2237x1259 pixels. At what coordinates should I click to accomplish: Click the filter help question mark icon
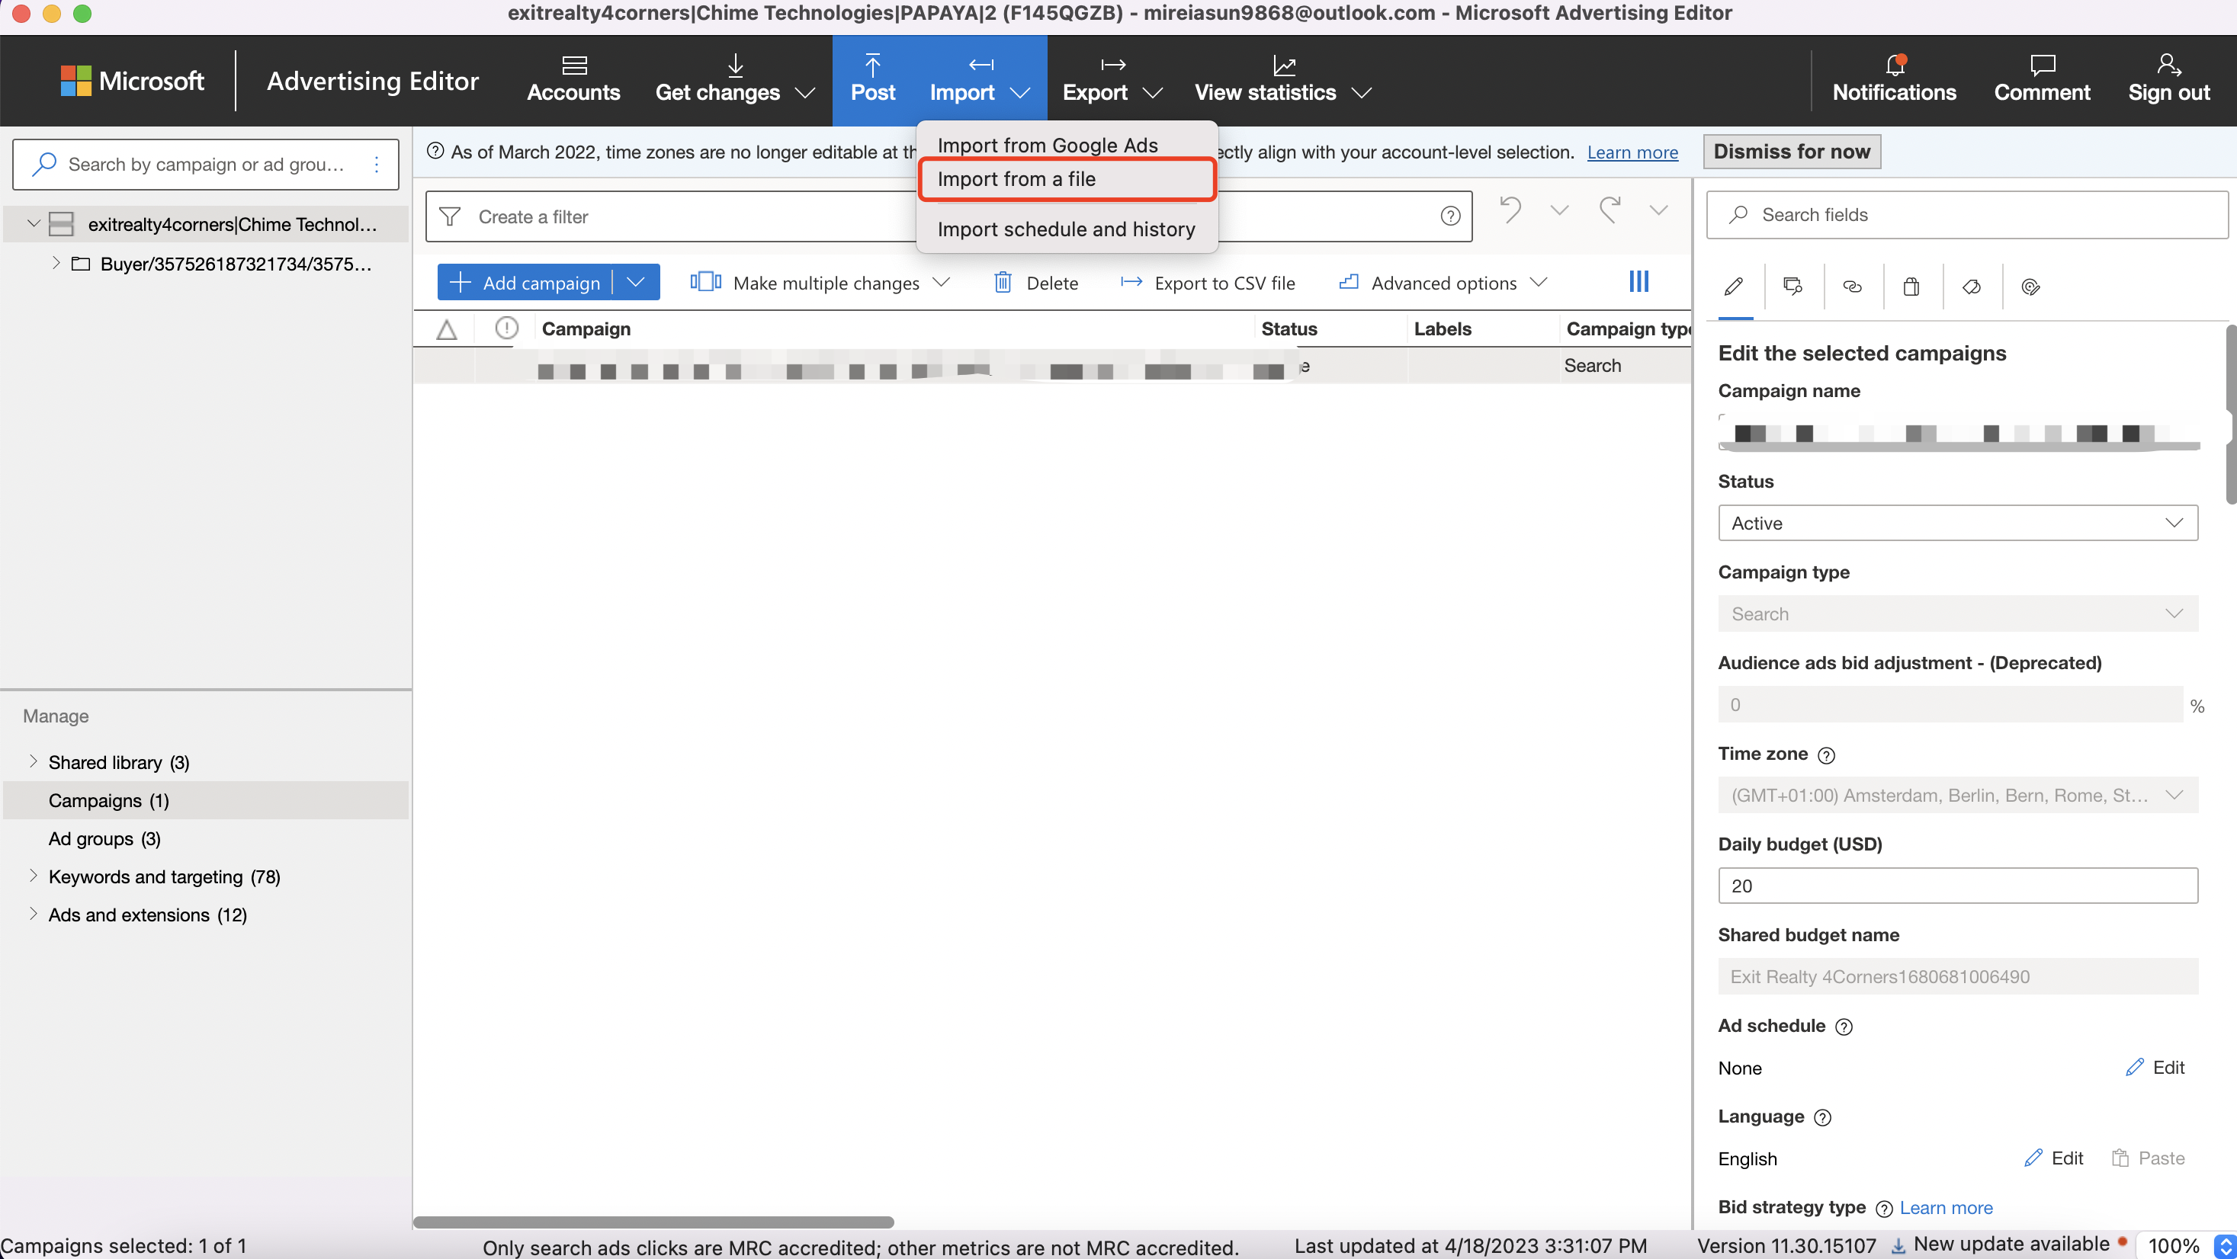coord(1449,216)
